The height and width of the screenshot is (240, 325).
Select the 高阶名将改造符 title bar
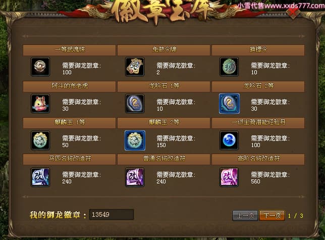point(258,159)
